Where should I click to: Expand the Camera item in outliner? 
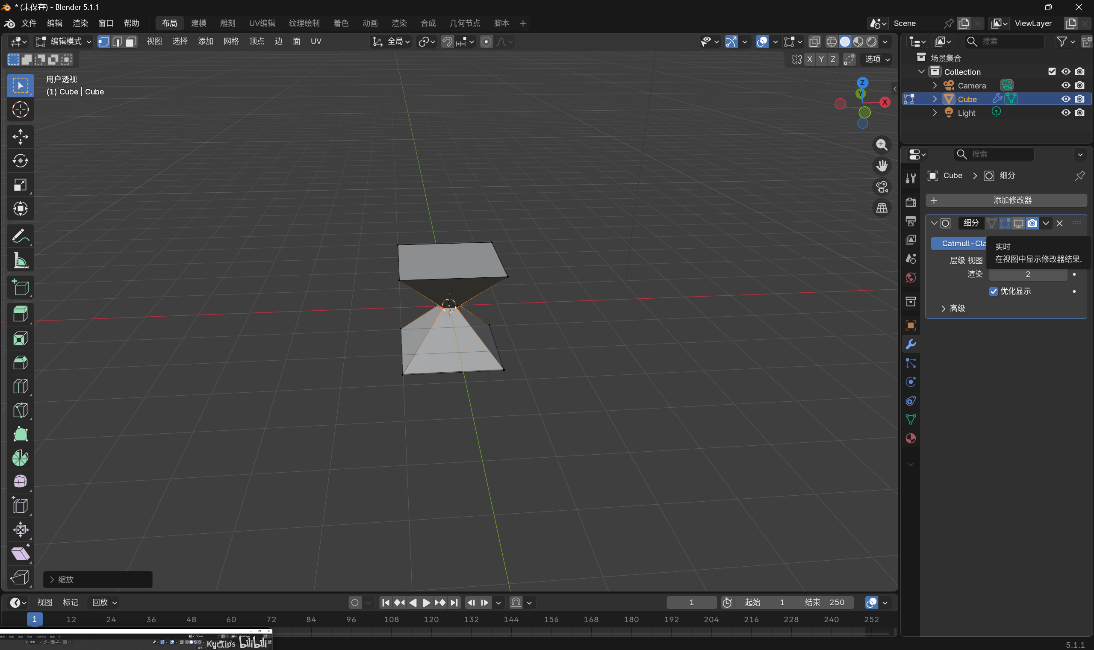(934, 85)
